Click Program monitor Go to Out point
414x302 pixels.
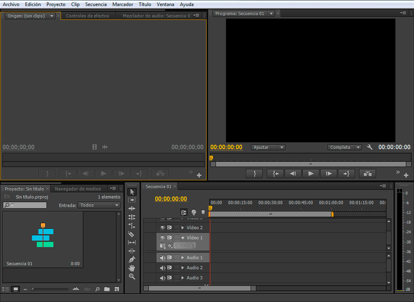[x=346, y=174]
